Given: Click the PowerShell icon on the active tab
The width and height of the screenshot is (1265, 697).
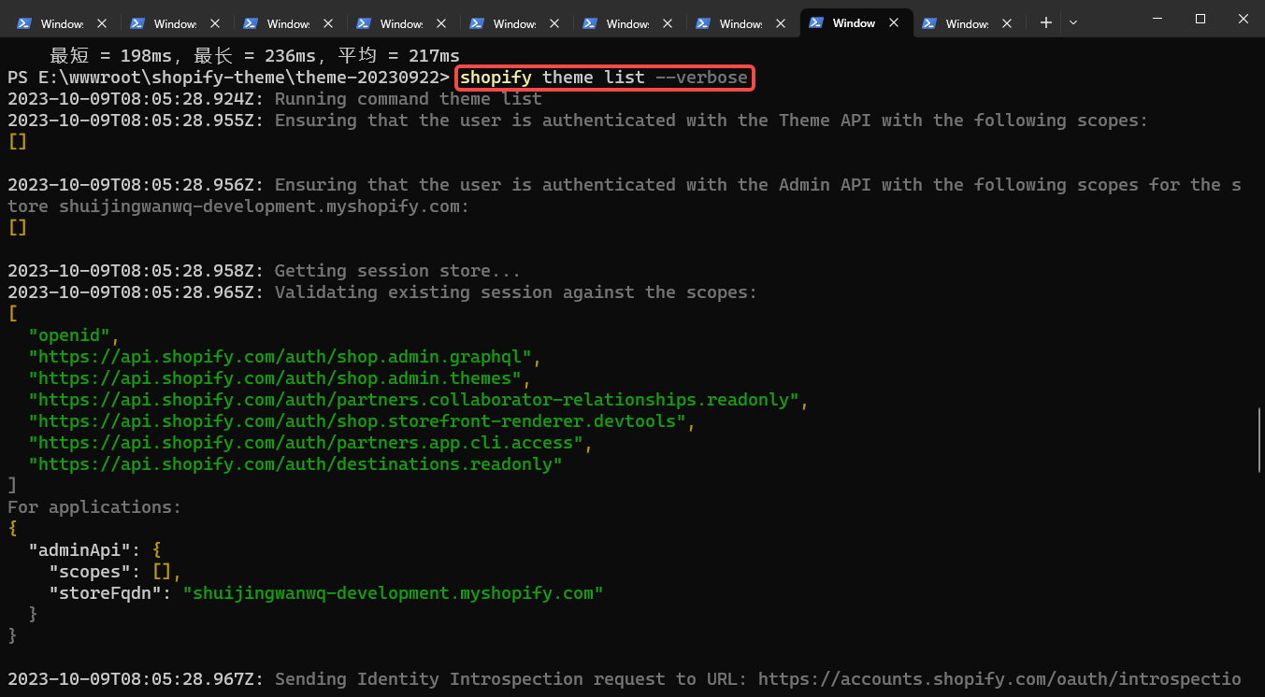Looking at the screenshot, I should [x=816, y=22].
